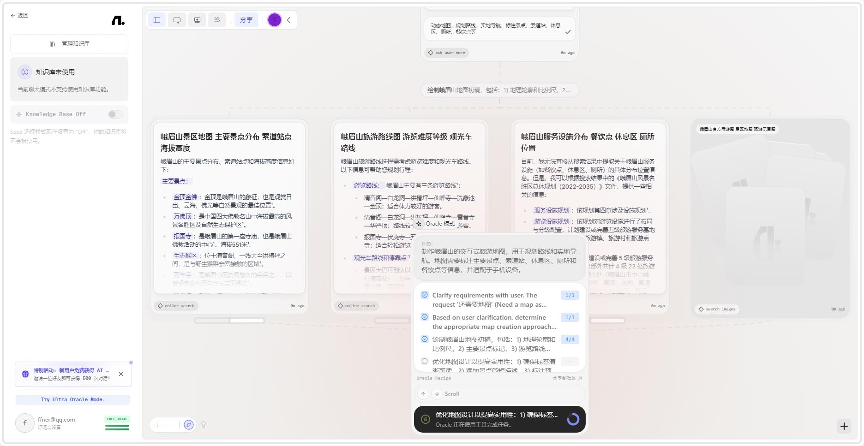
Task: Click the compass navigation icon
Action: [188, 425]
